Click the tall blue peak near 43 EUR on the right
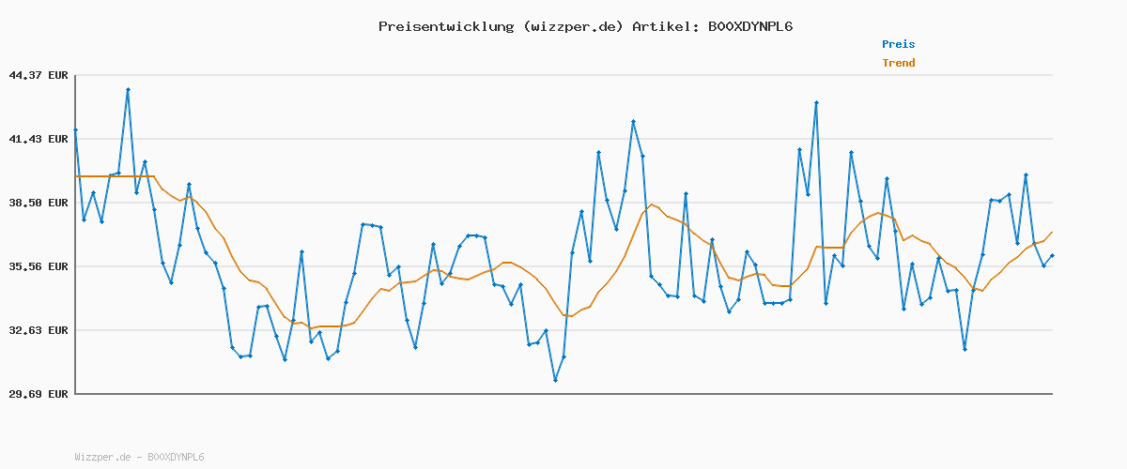The width and height of the screenshot is (1127, 469). tap(816, 102)
